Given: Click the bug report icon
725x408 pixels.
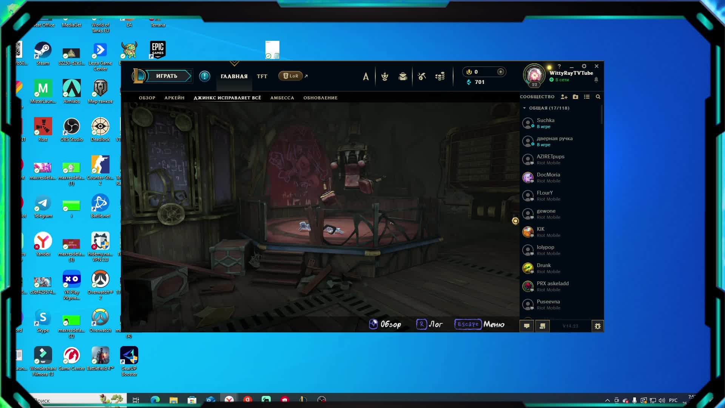Looking at the screenshot, I should [x=598, y=326].
